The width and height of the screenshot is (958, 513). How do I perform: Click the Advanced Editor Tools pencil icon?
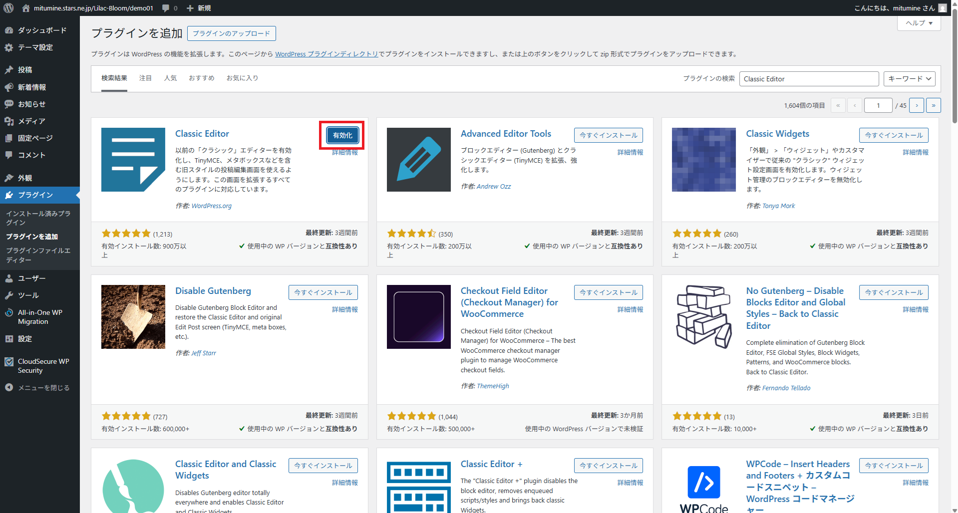[418, 160]
